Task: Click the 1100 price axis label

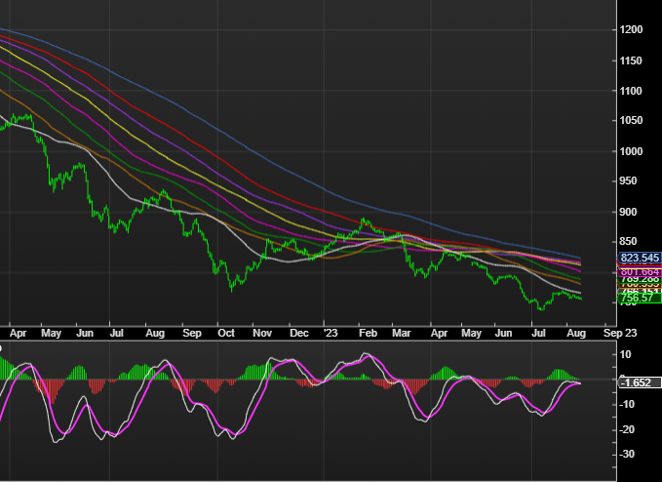Action: click(631, 91)
